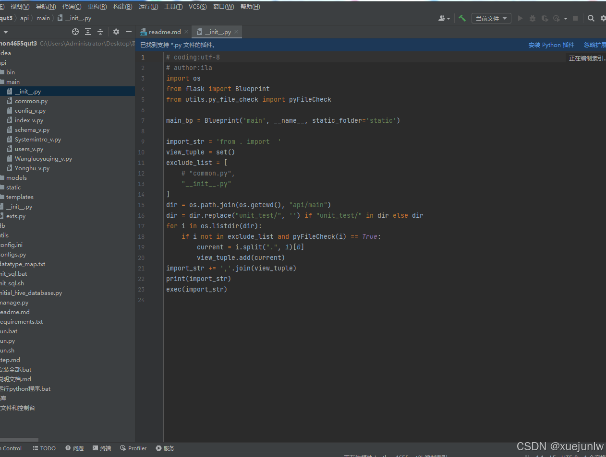Select index_v.py in project tree
Screen dimensions: 606x457
click(x=29, y=120)
